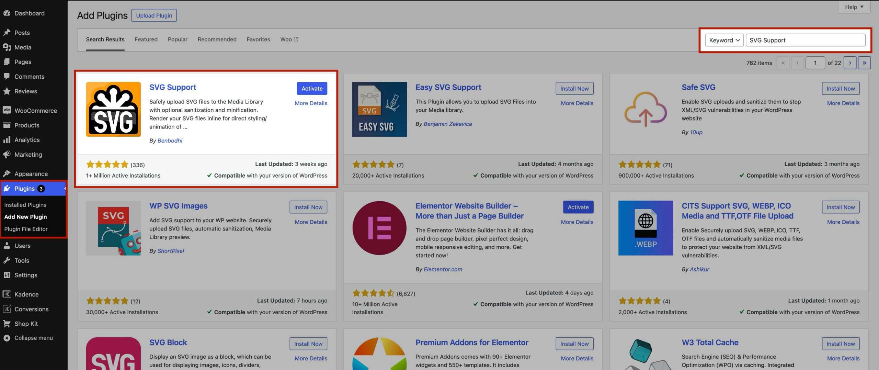Click the Appearance paintbrush icon
The image size is (879, 370).
pyautogui.click(x=7, y=173)
